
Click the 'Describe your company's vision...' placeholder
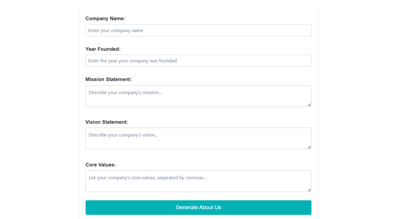(123, 135)
